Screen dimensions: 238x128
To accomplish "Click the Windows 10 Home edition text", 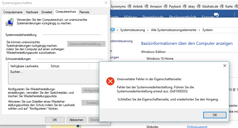I will coord(160,59).
